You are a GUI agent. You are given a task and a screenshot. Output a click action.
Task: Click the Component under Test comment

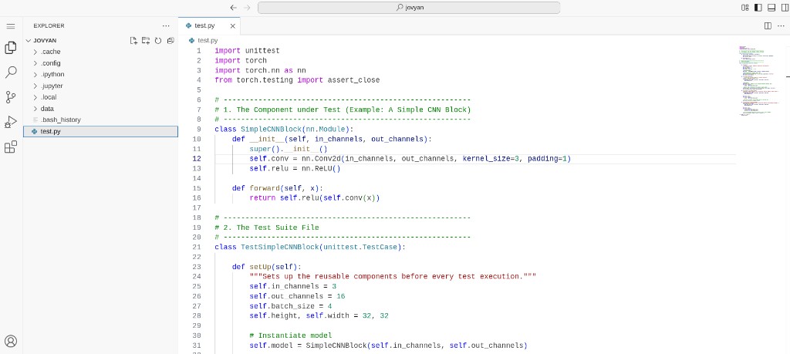[343, 110]
